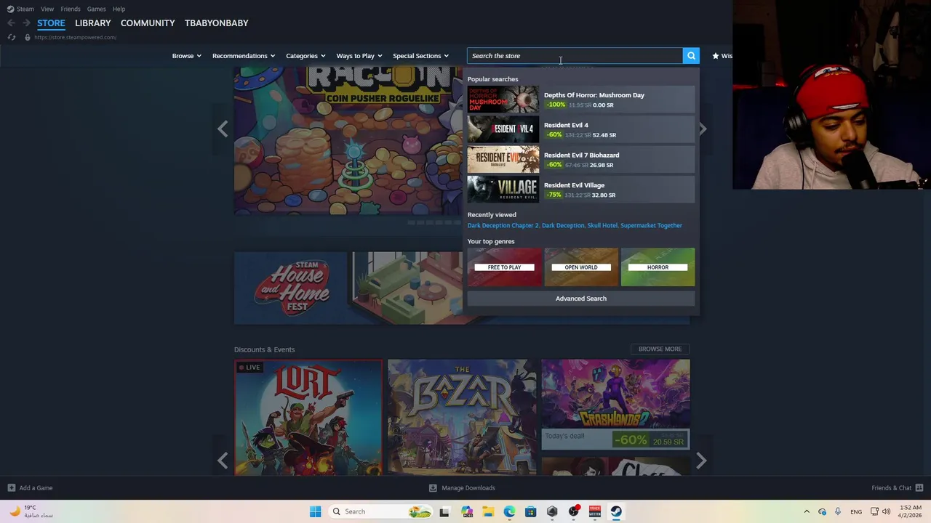931x523 pixels.
Task: Open Friends & Chat
Action: click(898, 488)
